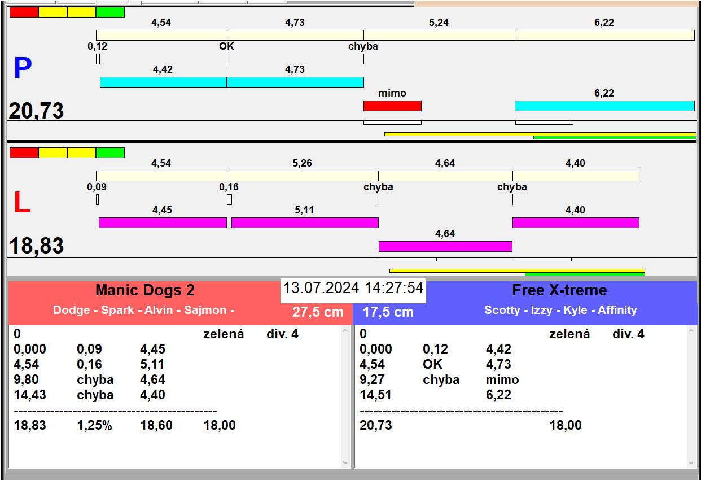Click the red 'mimo' bar in lane P
Image resolution: width=701 pixels, height=480 pixels.
(392, 106)
